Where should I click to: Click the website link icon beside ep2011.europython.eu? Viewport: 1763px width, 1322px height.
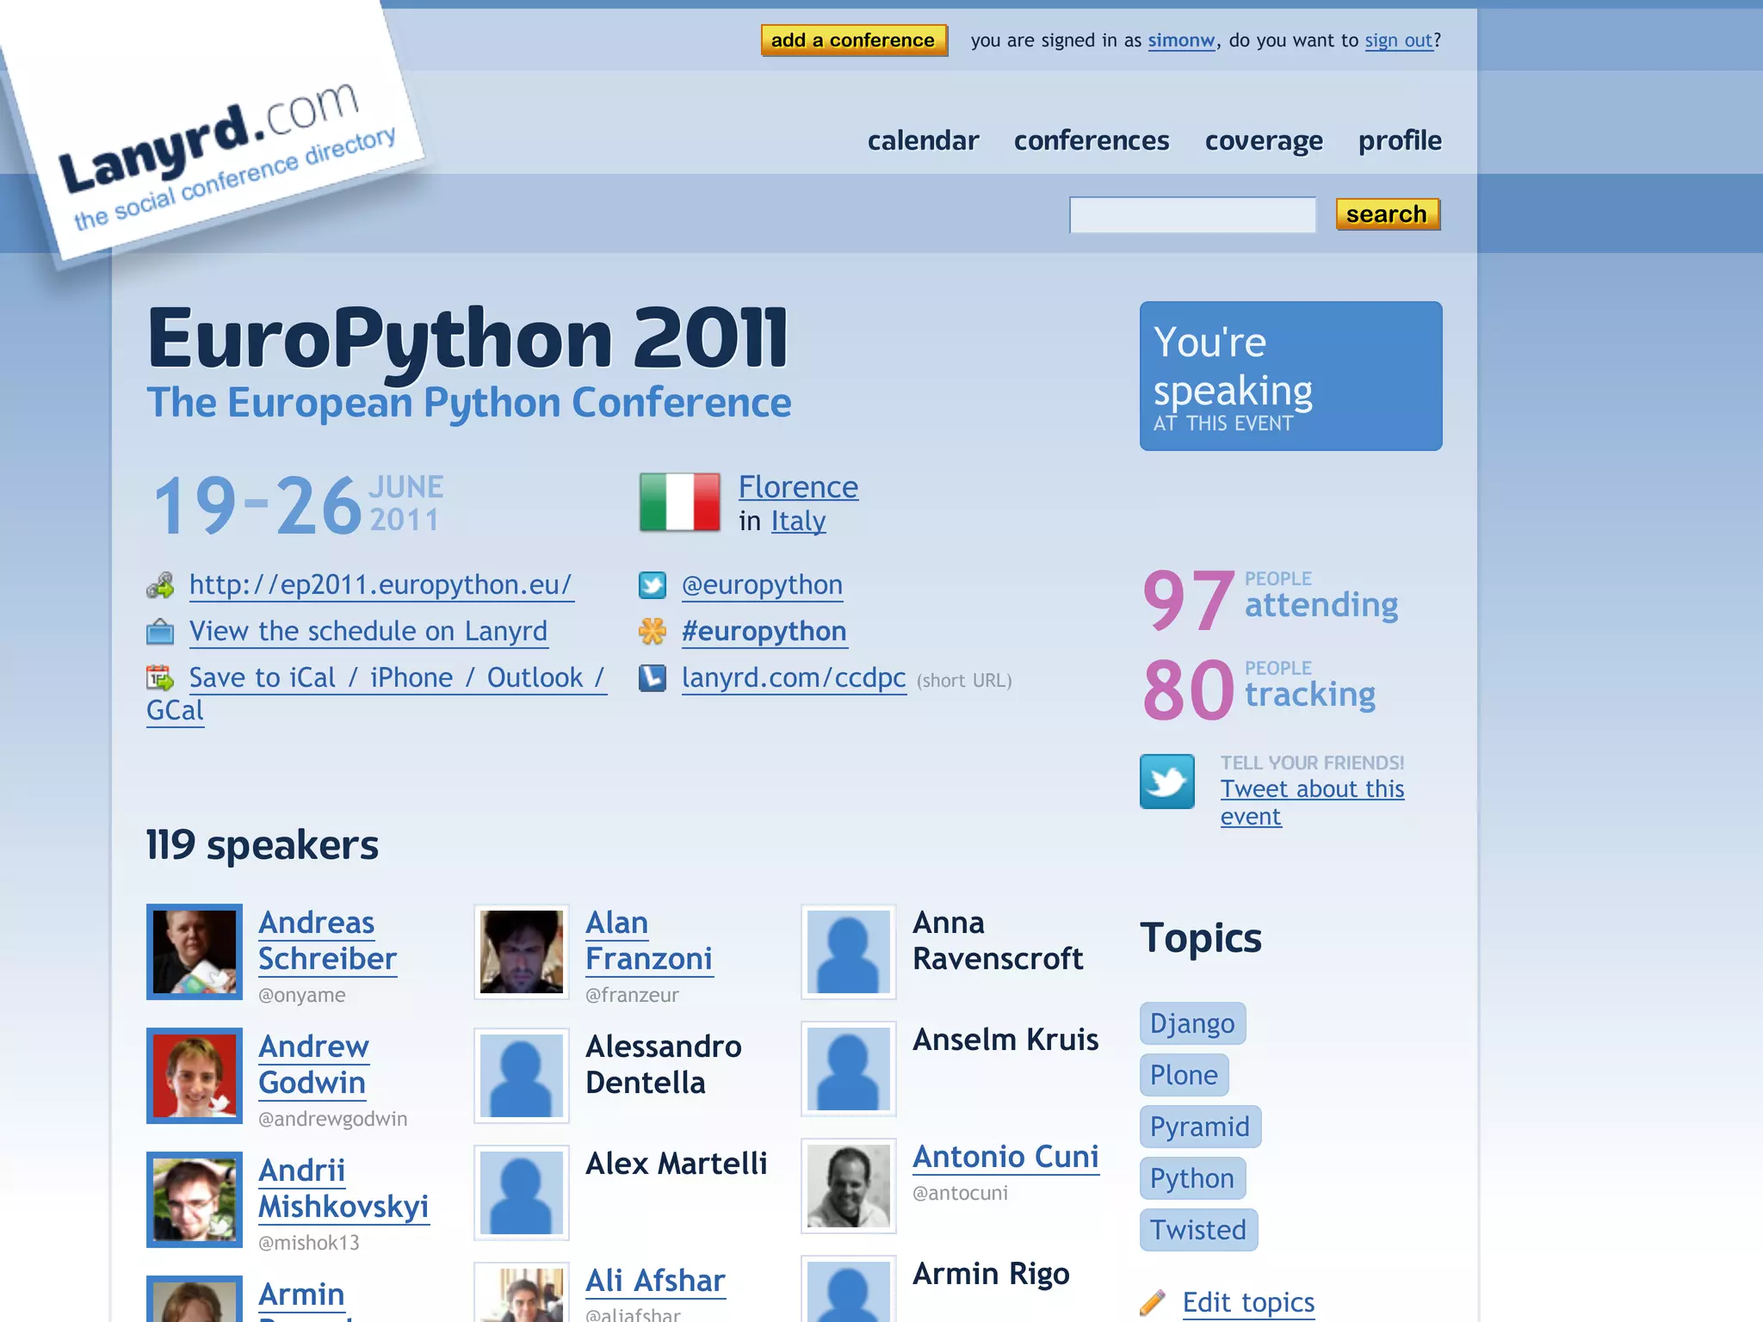point(160,586)
